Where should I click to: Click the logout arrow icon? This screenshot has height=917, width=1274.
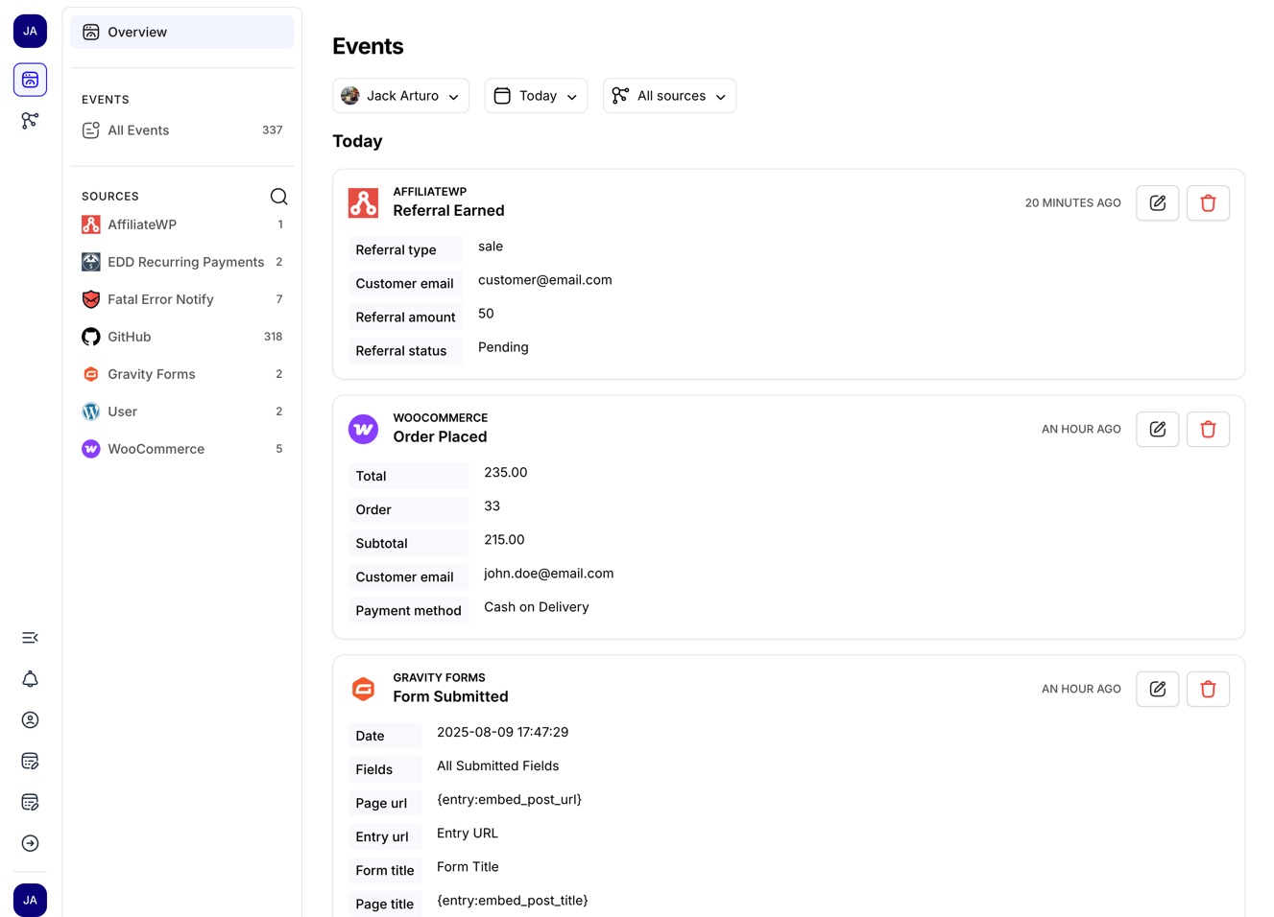[x=30, y=843]
